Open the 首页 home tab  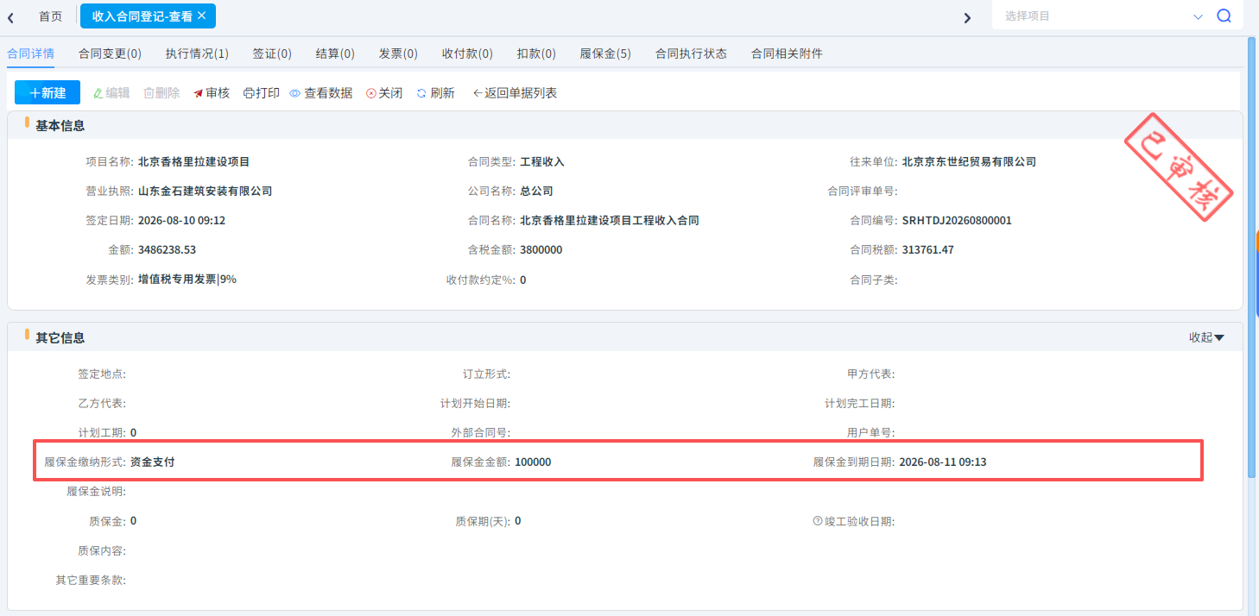(50, 16)
